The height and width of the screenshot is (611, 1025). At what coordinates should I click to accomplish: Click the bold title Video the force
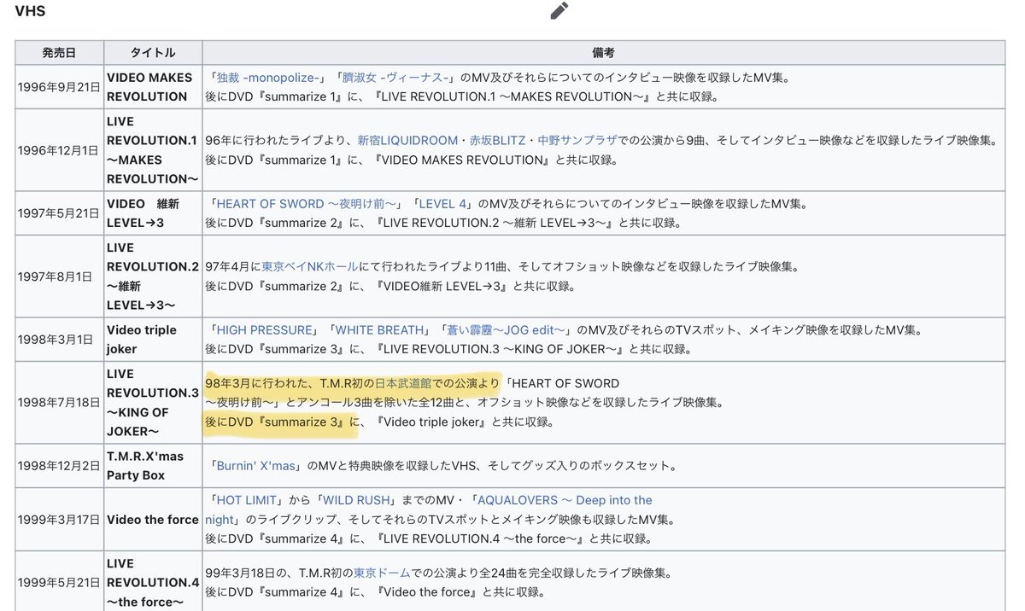click(x=152, y=520)
